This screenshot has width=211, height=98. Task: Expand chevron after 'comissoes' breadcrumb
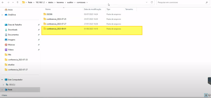coord(87,2)
